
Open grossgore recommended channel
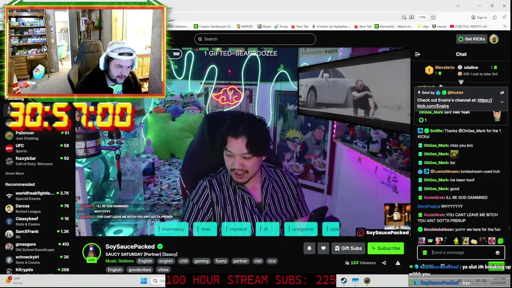[37, 247]
